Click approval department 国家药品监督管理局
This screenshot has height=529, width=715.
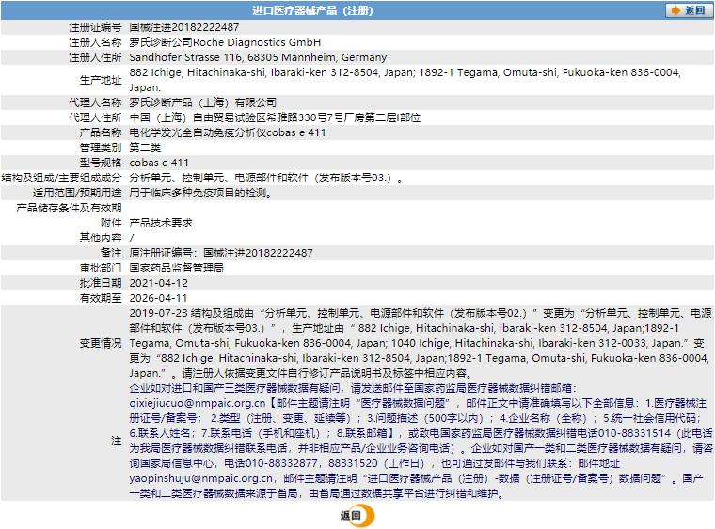pos(177,268)
